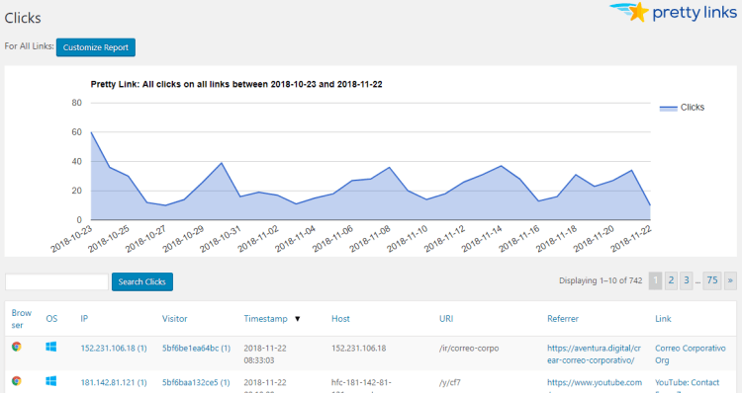742x393 pixels.
Task: Go to next page with » arrow
Action: point(730,280)
